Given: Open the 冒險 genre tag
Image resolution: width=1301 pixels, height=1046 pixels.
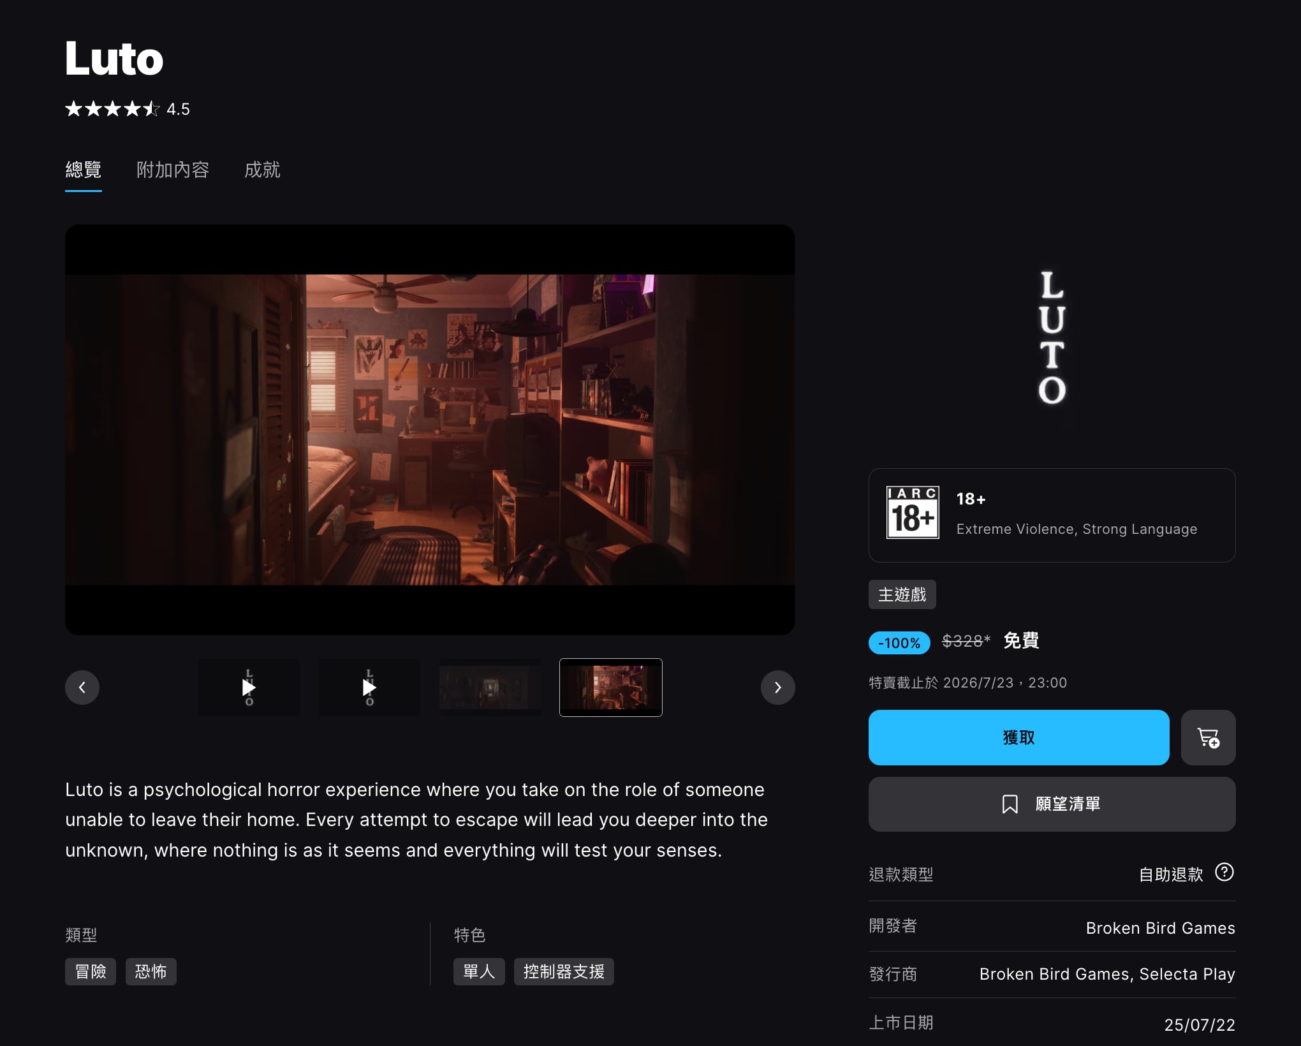Looking at the screenshot, I should click(91, 971).
